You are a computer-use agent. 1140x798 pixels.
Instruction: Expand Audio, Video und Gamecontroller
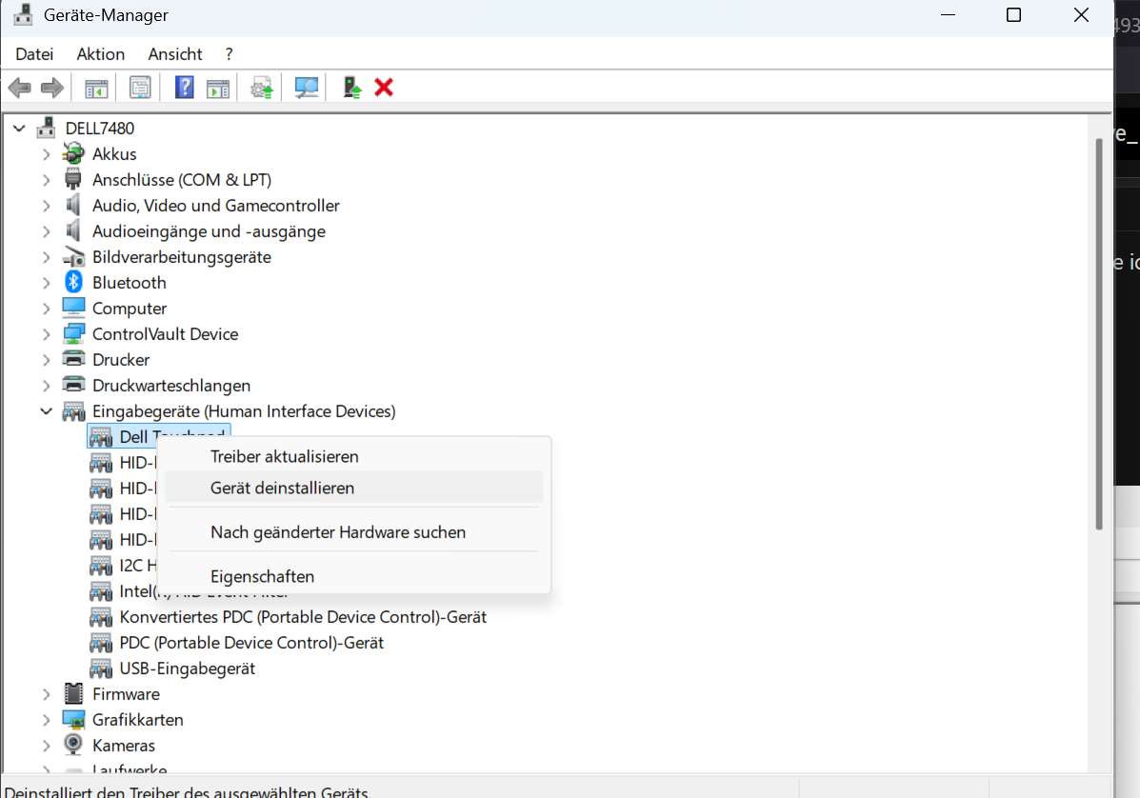click(x=47, y=206)
